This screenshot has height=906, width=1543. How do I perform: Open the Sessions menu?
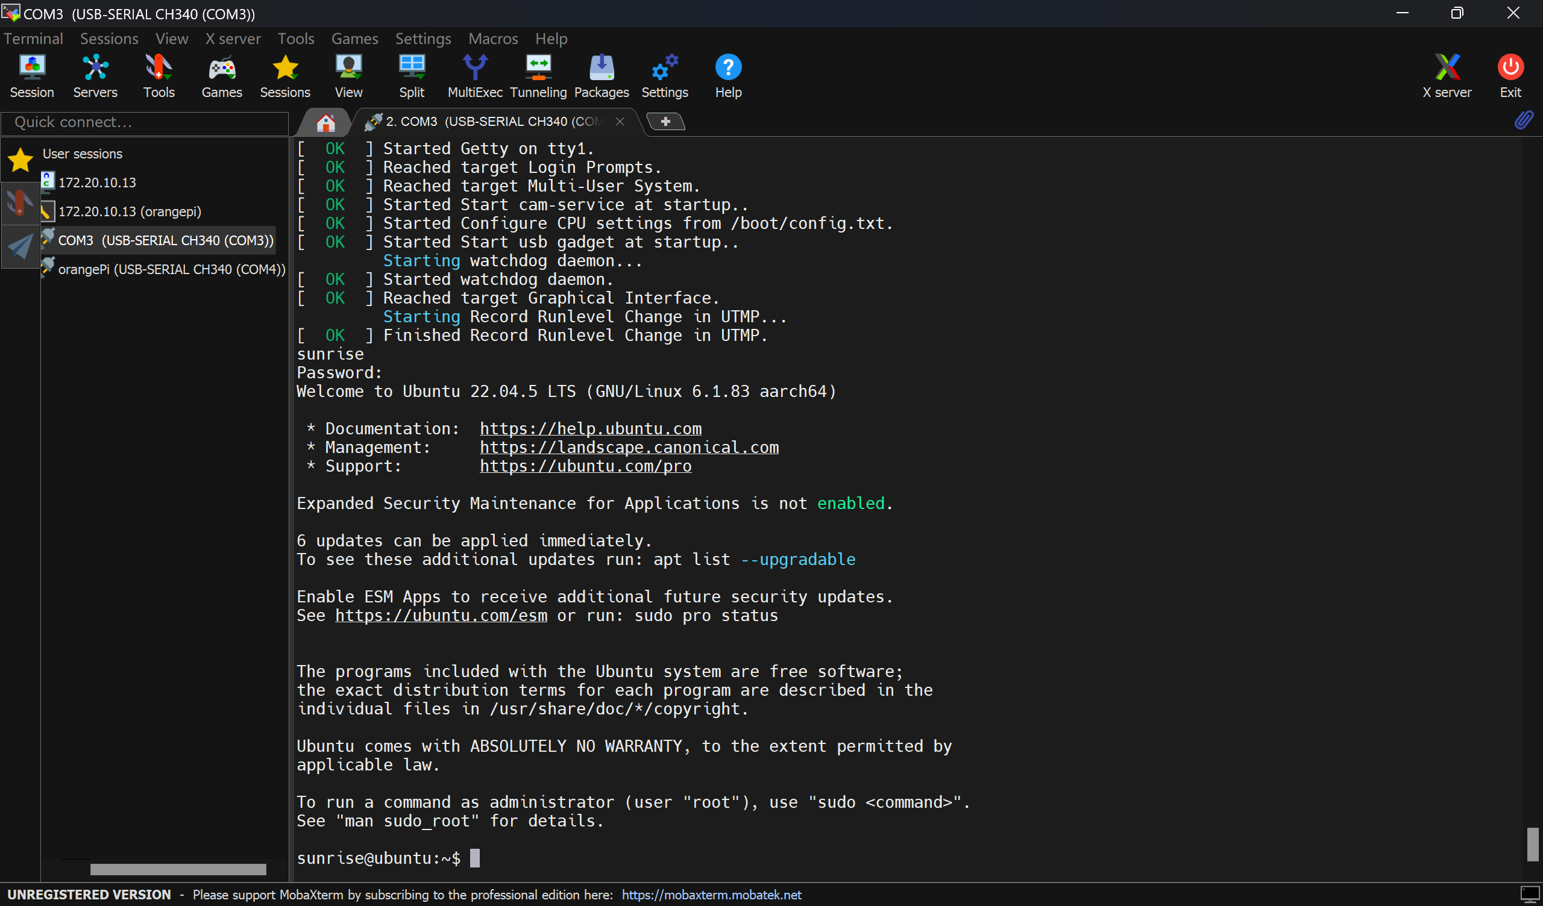tap(109, 39)
